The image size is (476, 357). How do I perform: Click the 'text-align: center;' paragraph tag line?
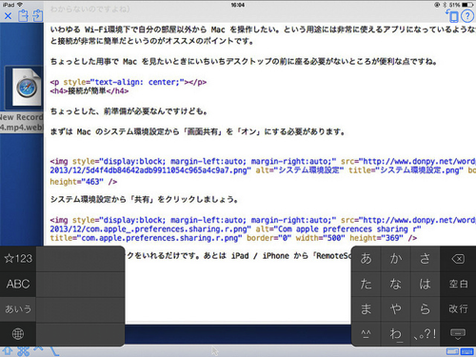129,82
